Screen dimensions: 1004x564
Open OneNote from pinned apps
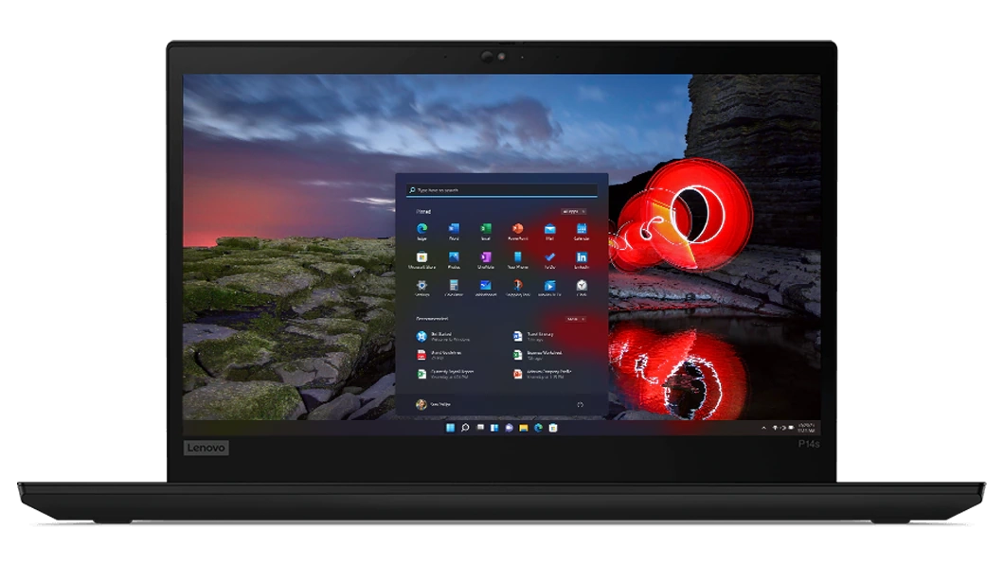point(486,257)
